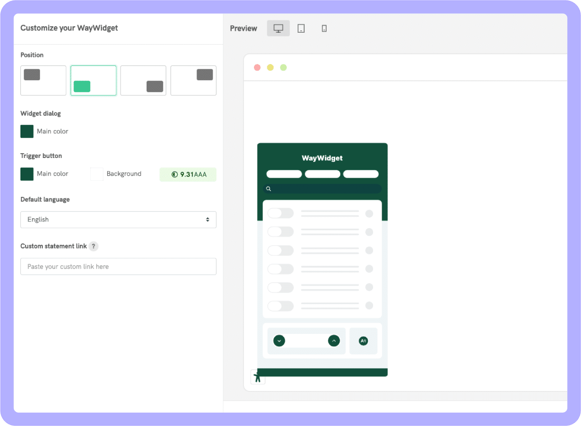Click the text size icon in widget
The image size is (581, 426).
[363, 341]
